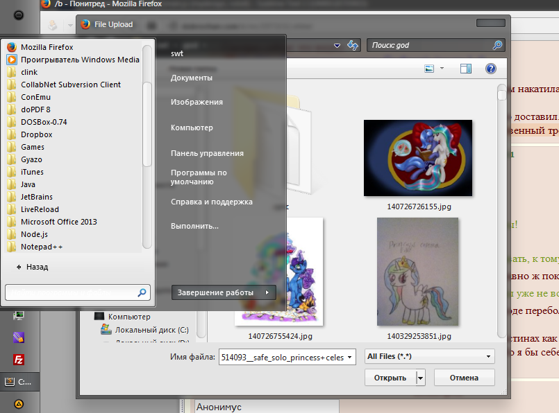Click the arrow beside the Открыть button
This screenshot has height=413, width=559.
(421, 378)
